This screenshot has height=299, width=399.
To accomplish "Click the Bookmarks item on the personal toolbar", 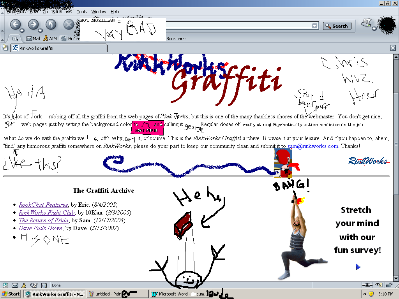I will pos(177,39).
